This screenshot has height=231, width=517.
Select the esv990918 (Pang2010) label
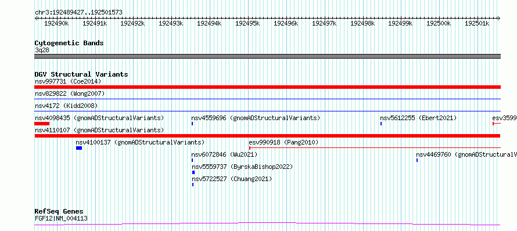coord(283,142)
